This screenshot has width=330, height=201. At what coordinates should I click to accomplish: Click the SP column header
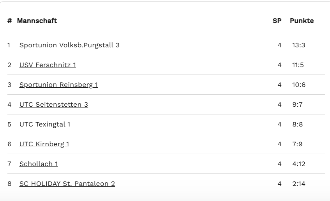click(x=277, y=21)
